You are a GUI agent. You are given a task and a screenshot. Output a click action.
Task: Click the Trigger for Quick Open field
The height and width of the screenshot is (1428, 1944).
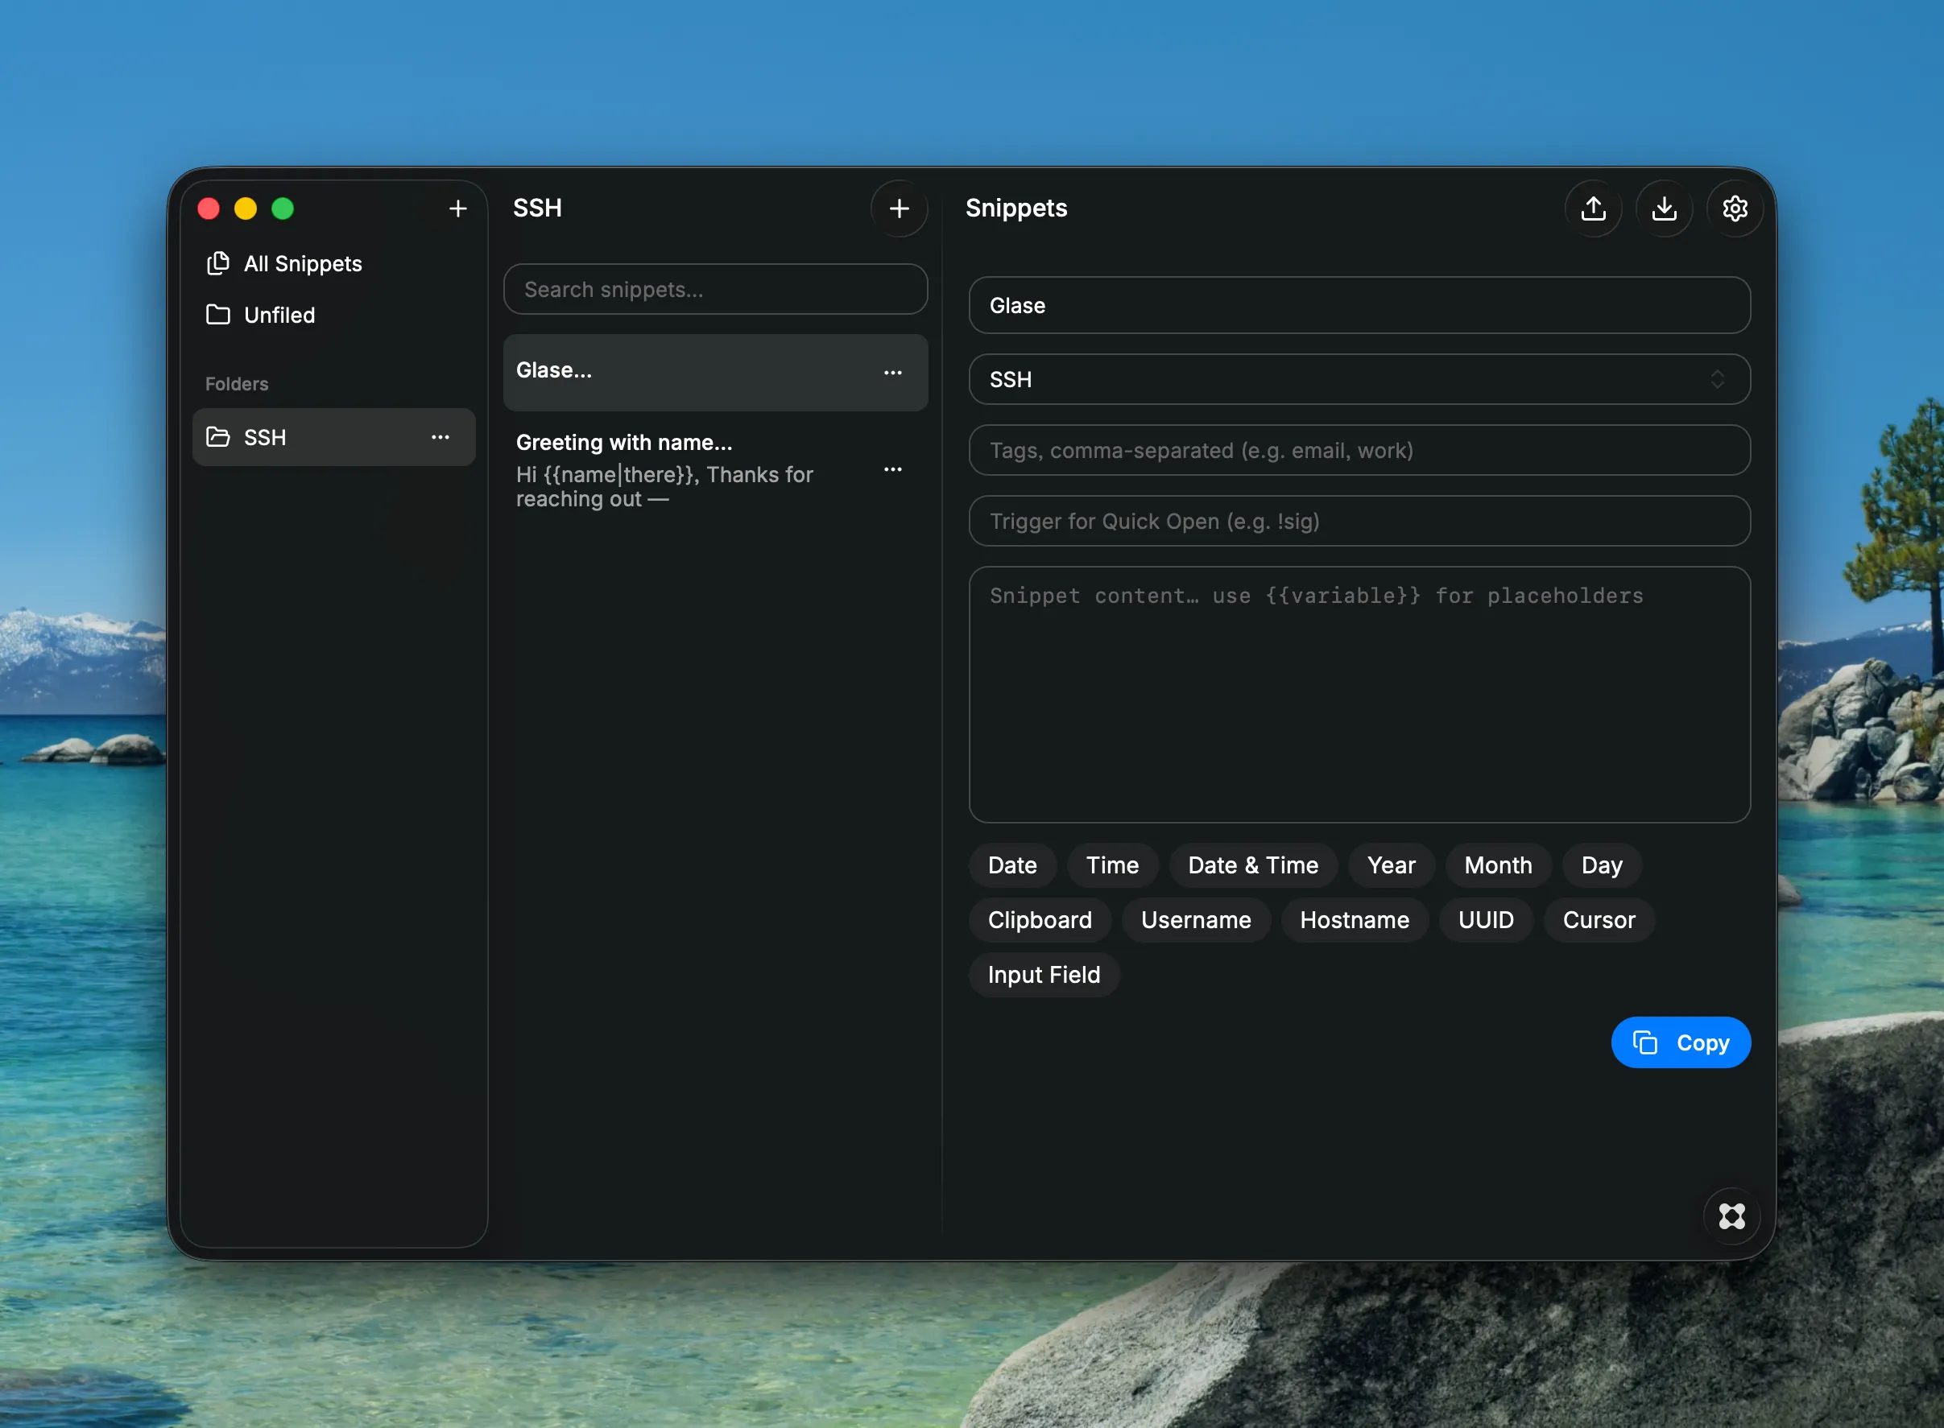[1359, 522]
